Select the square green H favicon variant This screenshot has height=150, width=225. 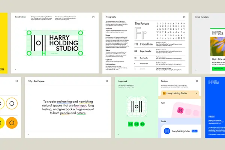coord(130,124)
